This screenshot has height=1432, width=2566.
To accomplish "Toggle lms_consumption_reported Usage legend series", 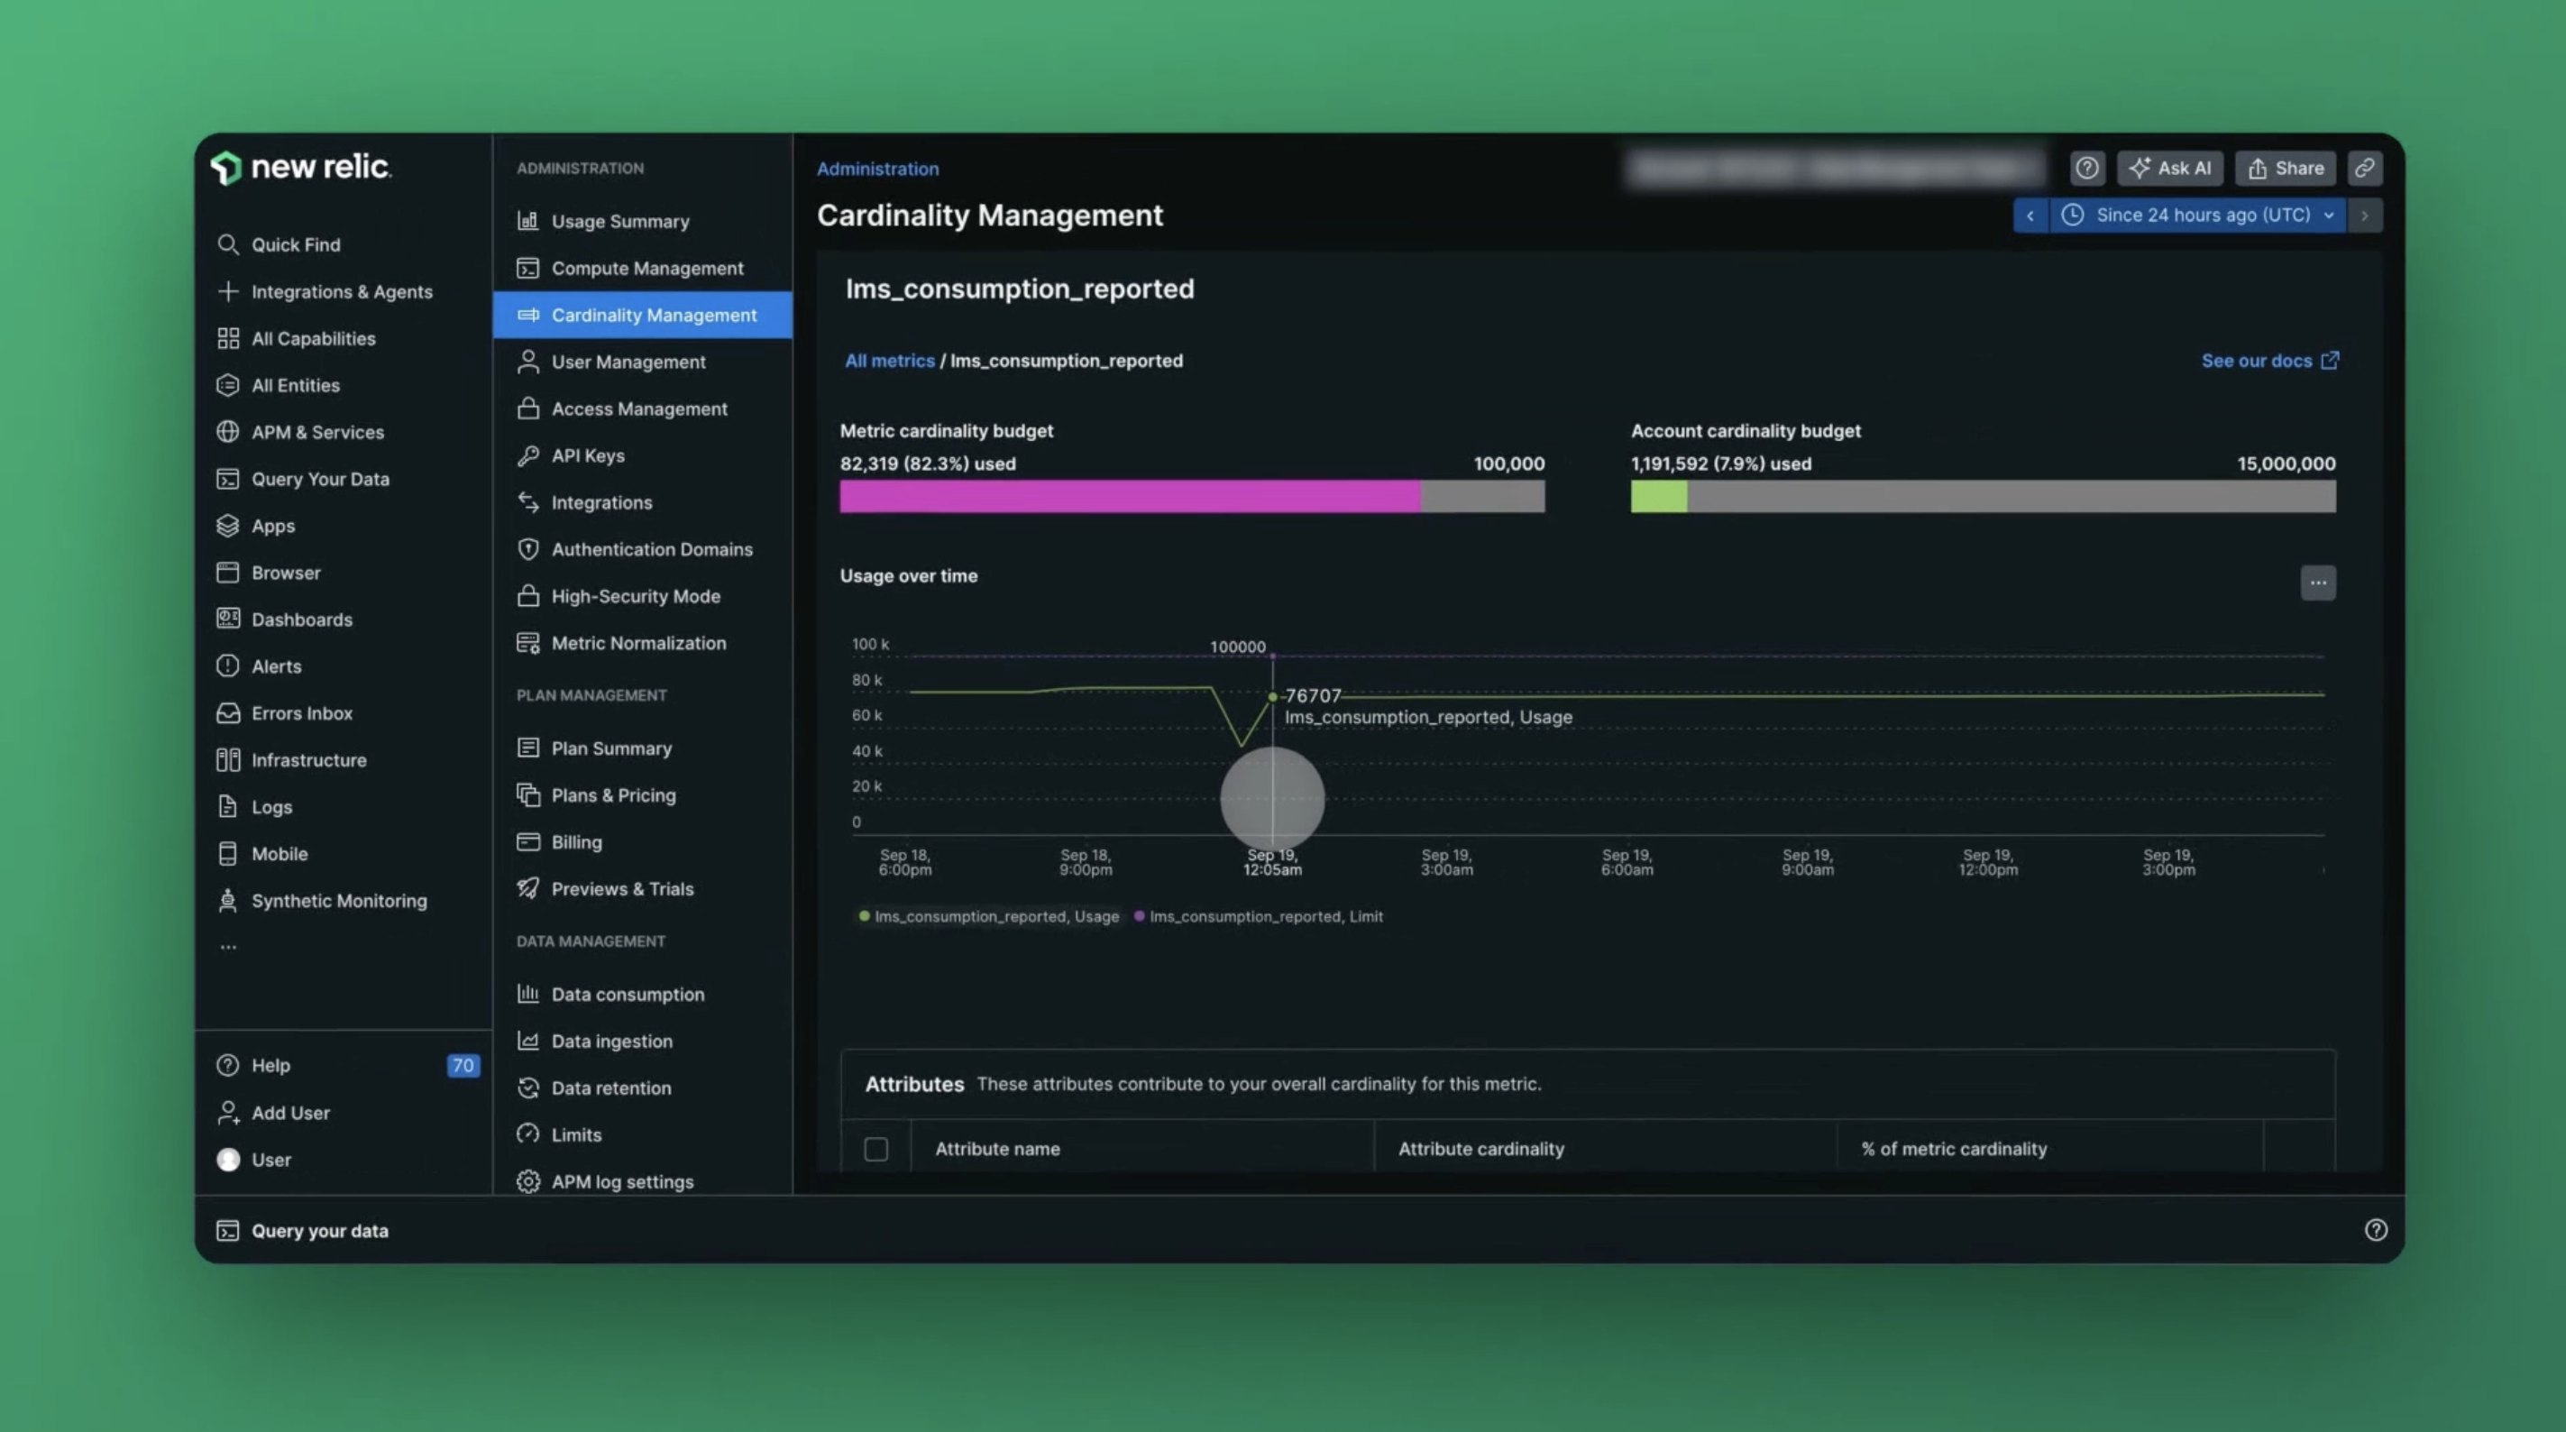I will [988, 916].
